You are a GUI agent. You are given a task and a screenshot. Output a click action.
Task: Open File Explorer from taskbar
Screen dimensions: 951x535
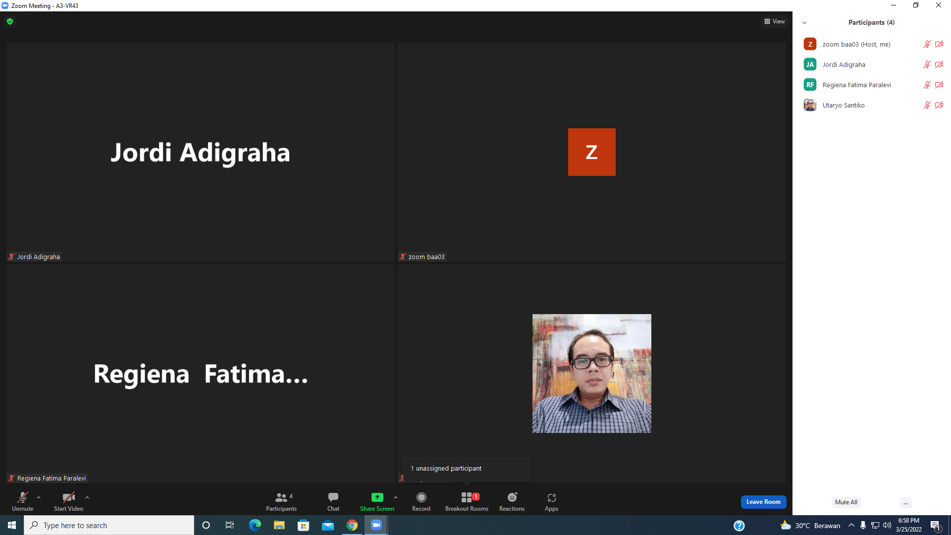279,525
